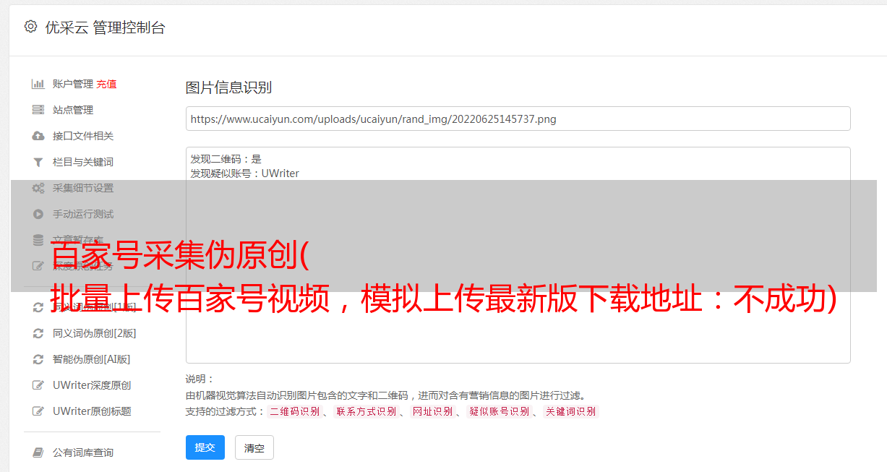Click inside the recognition result text area
887x472 pixels.
pos(518,255)
